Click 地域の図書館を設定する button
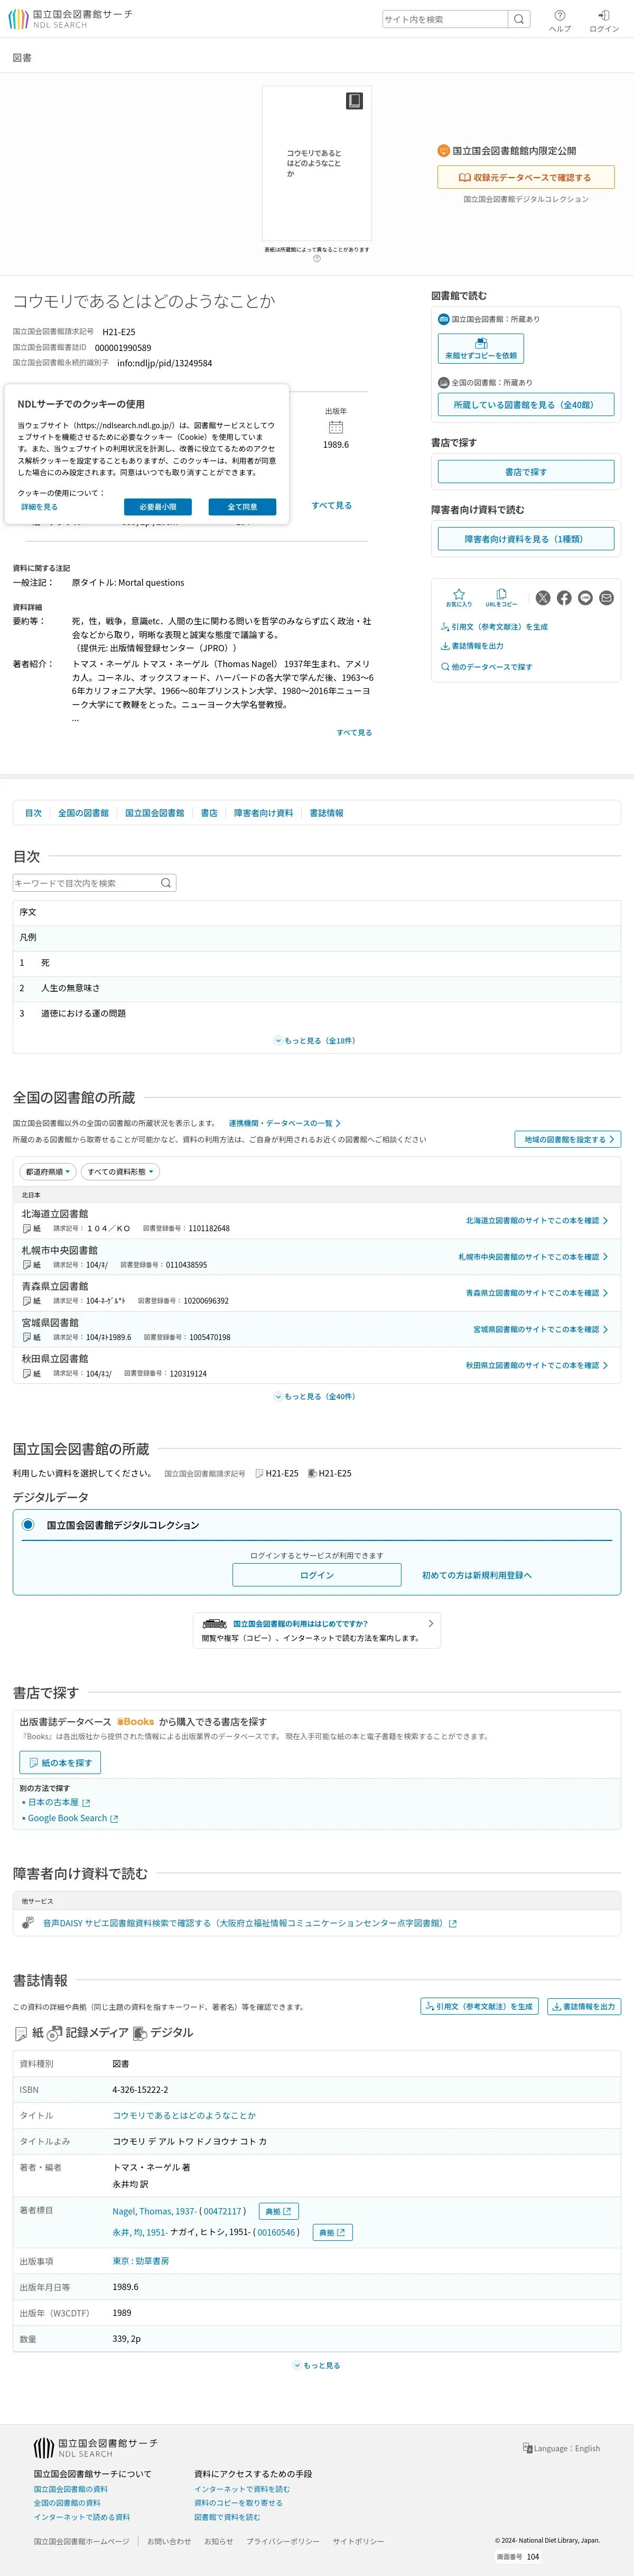 pos(568,1139)
